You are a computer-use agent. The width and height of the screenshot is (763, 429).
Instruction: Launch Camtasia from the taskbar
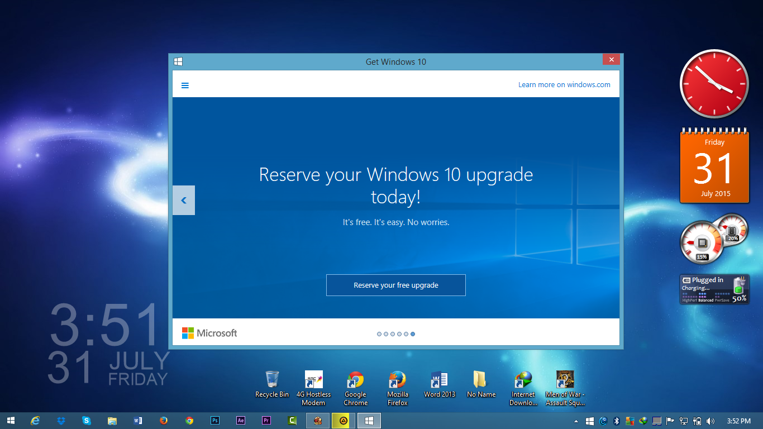click(292, 421)
